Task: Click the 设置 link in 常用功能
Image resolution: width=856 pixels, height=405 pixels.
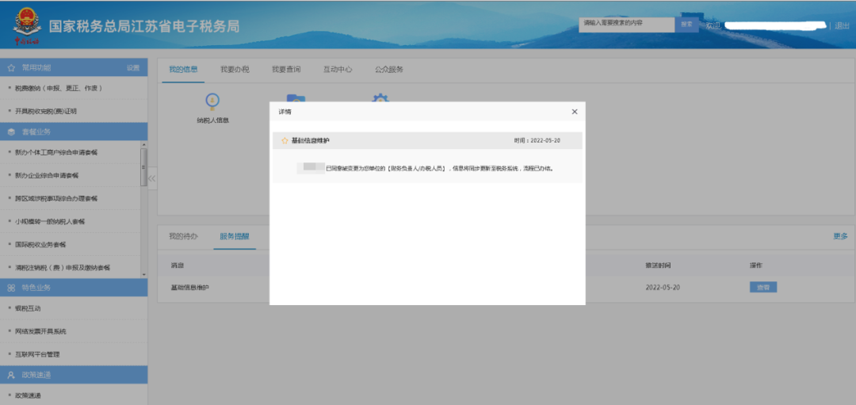Action: [133, 67]
